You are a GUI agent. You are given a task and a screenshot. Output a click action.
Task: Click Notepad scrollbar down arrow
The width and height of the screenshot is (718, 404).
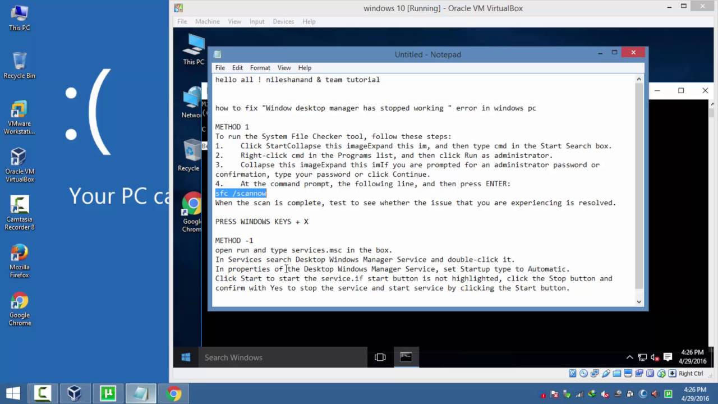point(639,301)
